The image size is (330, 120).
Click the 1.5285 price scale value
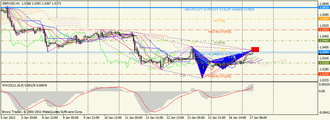324,69
